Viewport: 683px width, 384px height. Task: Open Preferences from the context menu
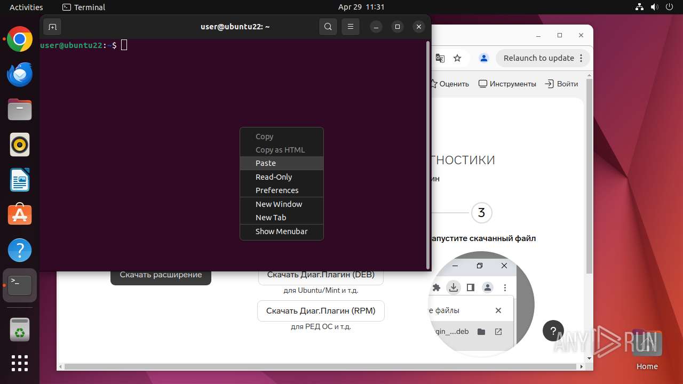tap(282, 190)
